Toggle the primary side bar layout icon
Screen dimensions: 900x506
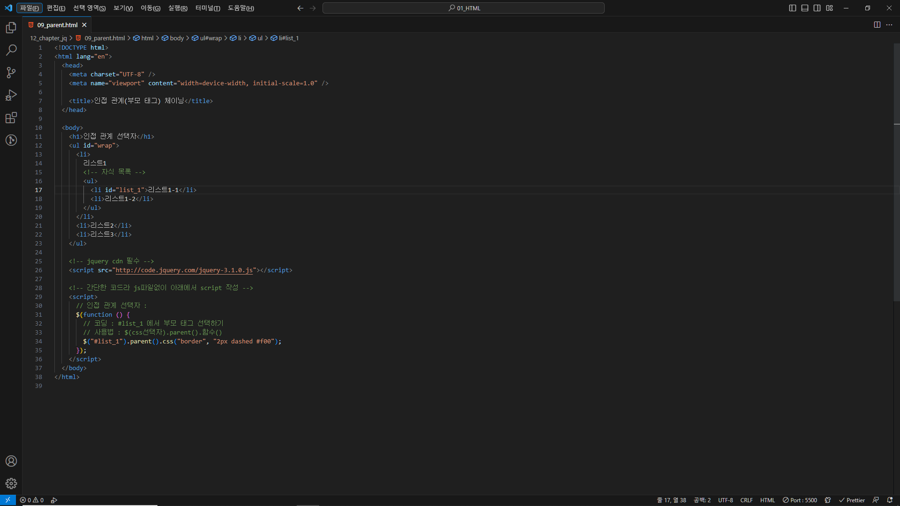click(x=793, y=8)
